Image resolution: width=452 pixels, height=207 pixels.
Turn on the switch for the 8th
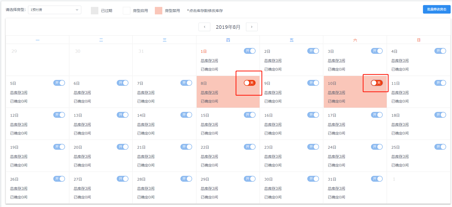[249, 83]
